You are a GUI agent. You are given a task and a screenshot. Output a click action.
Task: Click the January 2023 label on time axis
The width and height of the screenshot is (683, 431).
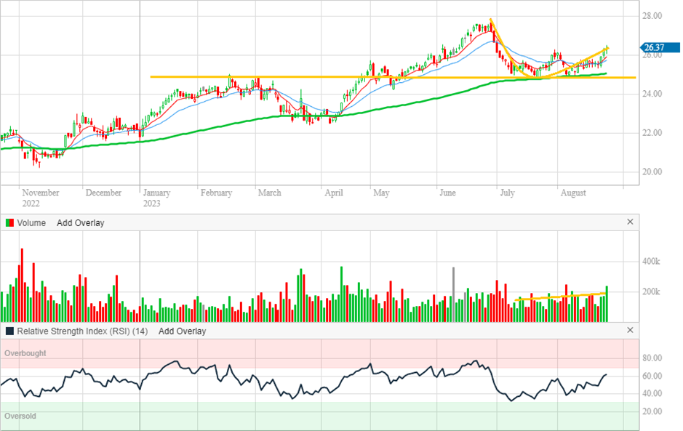pos(156,198)
